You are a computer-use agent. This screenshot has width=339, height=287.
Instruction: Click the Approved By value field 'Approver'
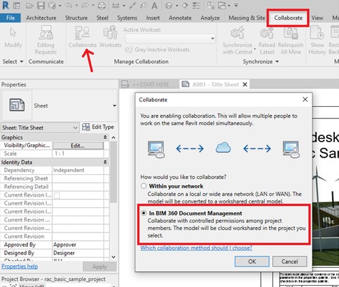pyautogui.click(x=78, y=245)
